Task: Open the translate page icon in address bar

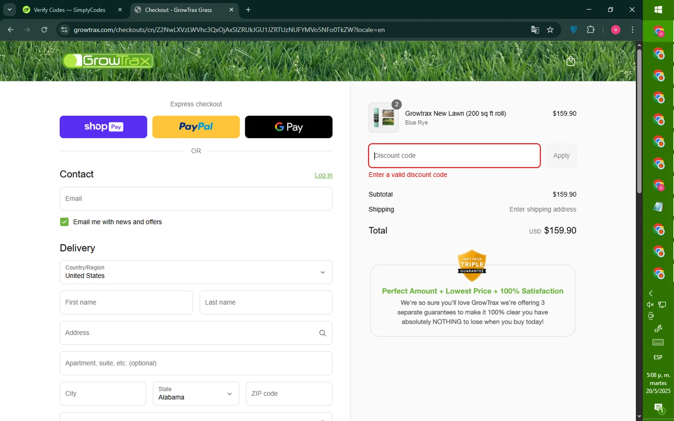Action: point(535,30)
